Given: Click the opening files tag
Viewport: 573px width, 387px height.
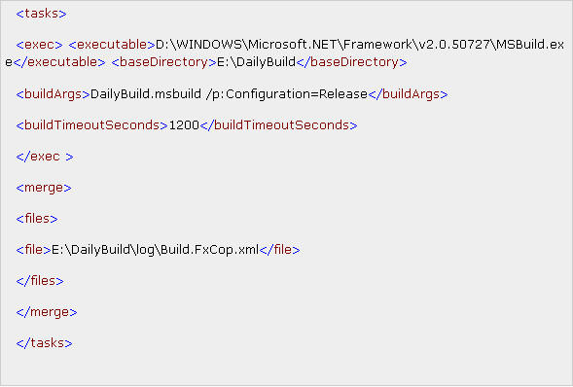Looking at the screenshot, I should pyautogui.click(x=37, y=219).
